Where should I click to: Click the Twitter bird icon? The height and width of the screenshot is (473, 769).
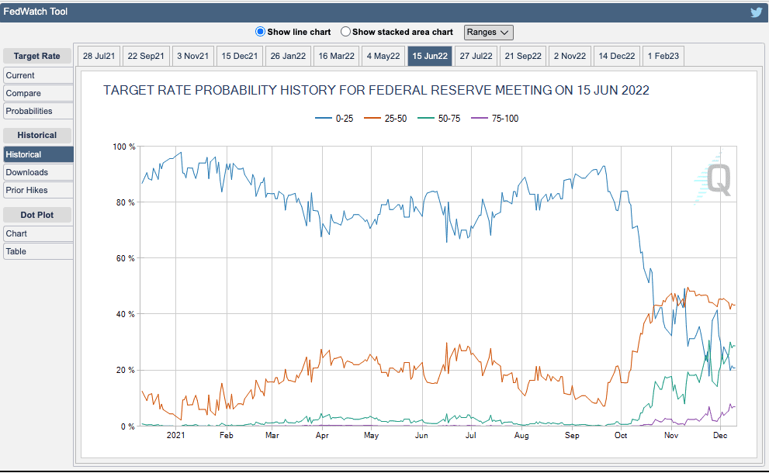(x=756, y=12)
